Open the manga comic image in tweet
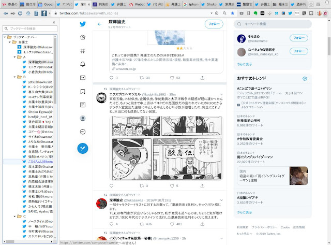Image resolution: width=331 pixels, height=245 pixels. point(167,148)
